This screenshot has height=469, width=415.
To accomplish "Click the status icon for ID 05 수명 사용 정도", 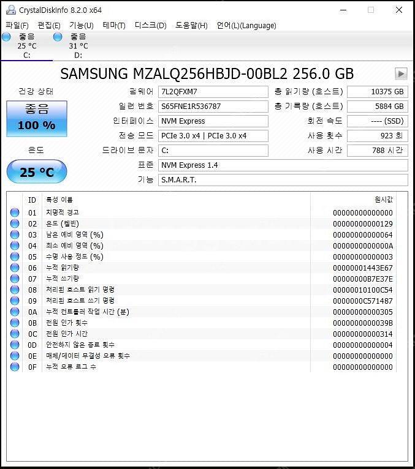I will pyautogui.click(x=15, y=257).
